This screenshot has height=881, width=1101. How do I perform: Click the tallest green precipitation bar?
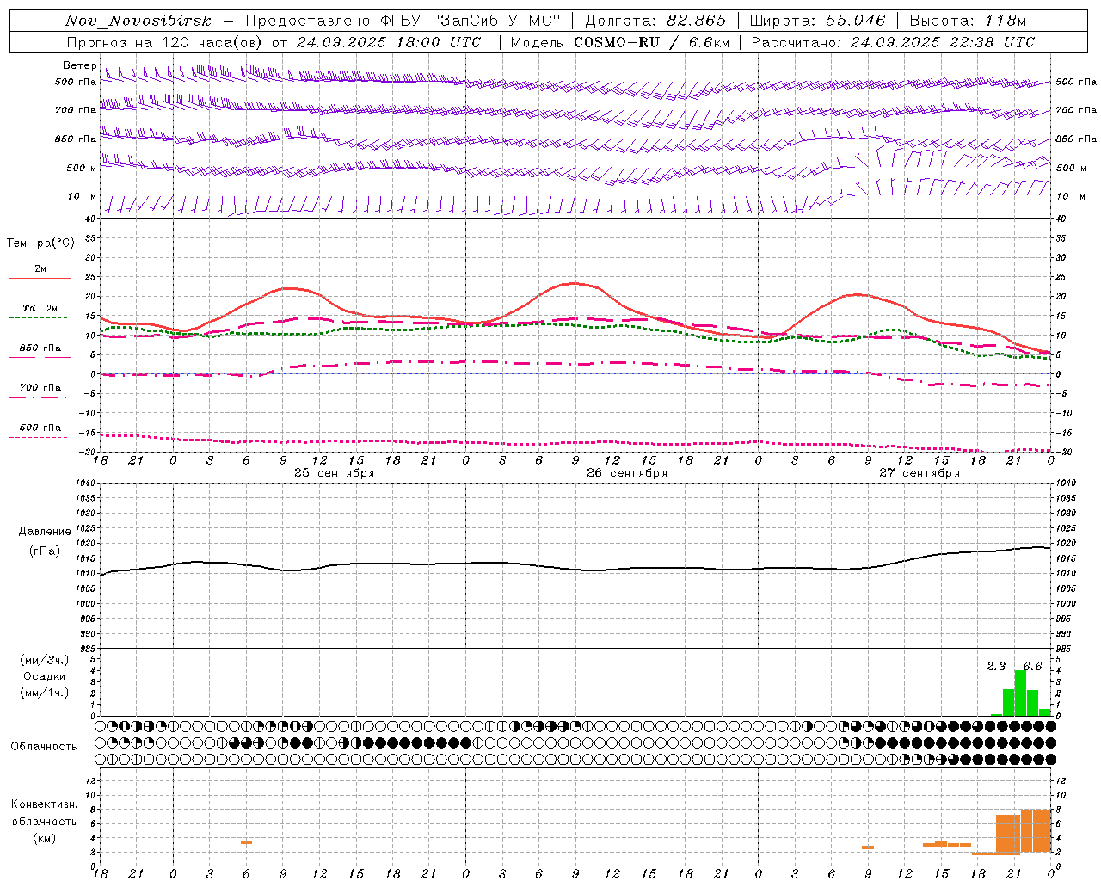click(x=1020, y=693)
